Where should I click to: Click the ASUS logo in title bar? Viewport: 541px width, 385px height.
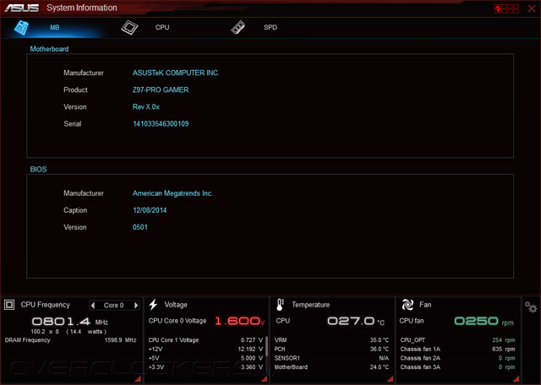[21, 8]
